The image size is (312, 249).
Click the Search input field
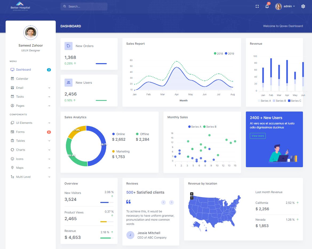click(84, 6)
